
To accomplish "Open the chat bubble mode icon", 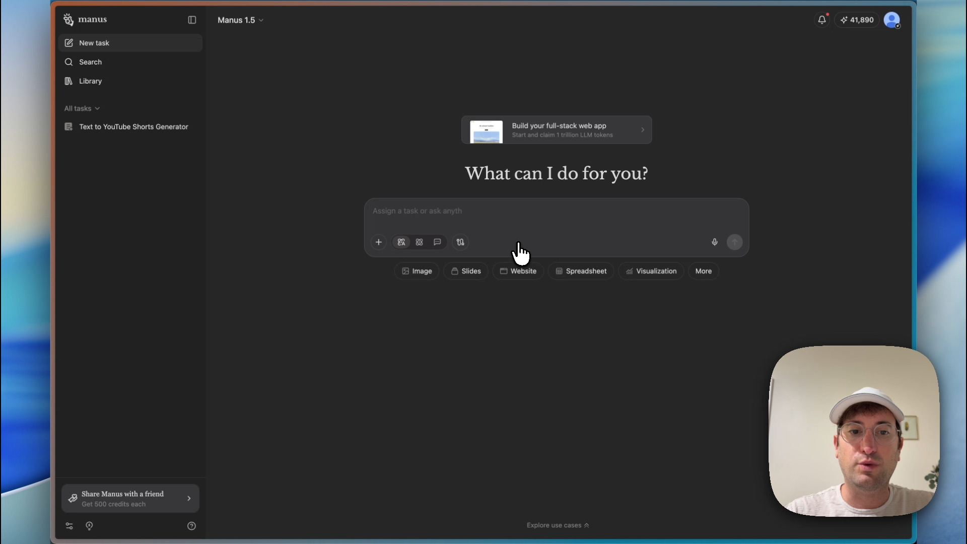I will 437,242.
